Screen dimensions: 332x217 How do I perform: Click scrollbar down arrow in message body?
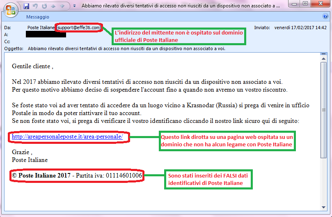click(x=323, y=207)
